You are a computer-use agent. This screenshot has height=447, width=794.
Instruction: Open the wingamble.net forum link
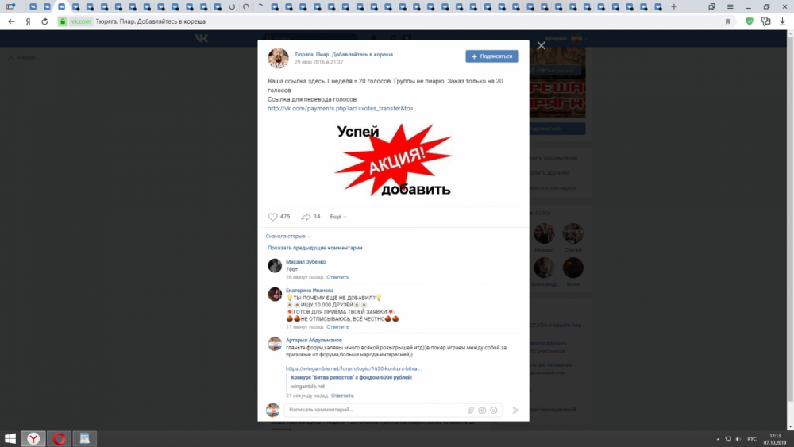pyautogui.click(x=353, y=368)
